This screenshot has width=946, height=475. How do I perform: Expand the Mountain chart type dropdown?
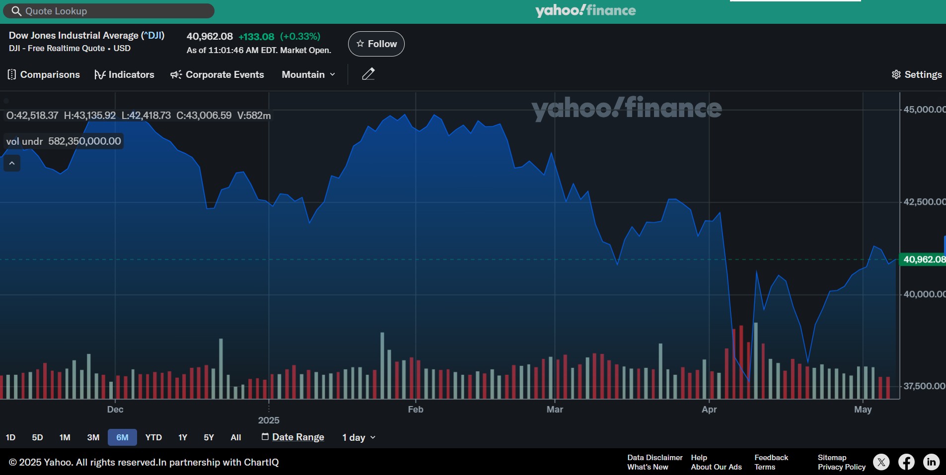[x=308, y=74]
